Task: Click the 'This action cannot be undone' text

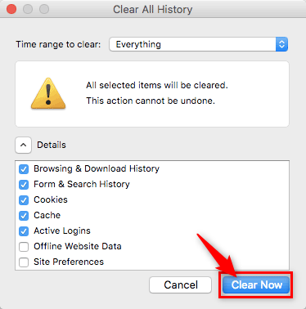Action: tap(151, 101)
